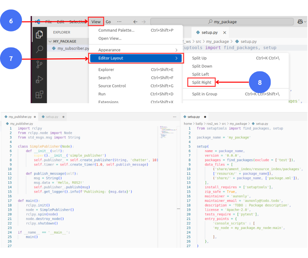The height and width of the screenshot is (258, 308).
Task: Switch to the my_publisher.py editor tab
Action: coord(20,117)
